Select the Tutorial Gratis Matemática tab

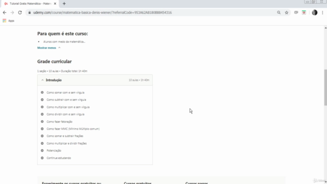click(x=31, y=4)
